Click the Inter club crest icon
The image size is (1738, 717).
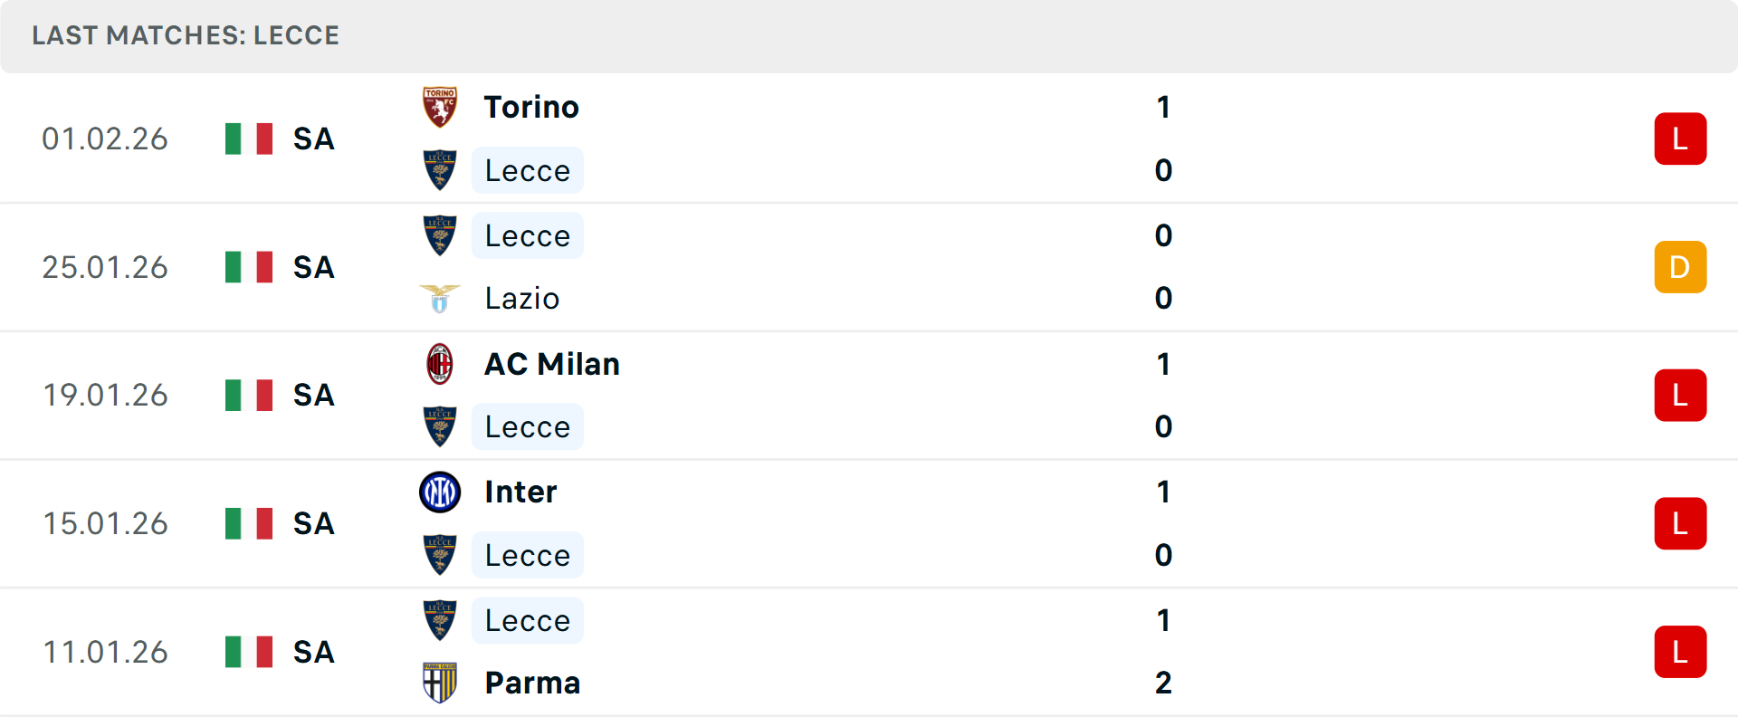tap(440, 492)
